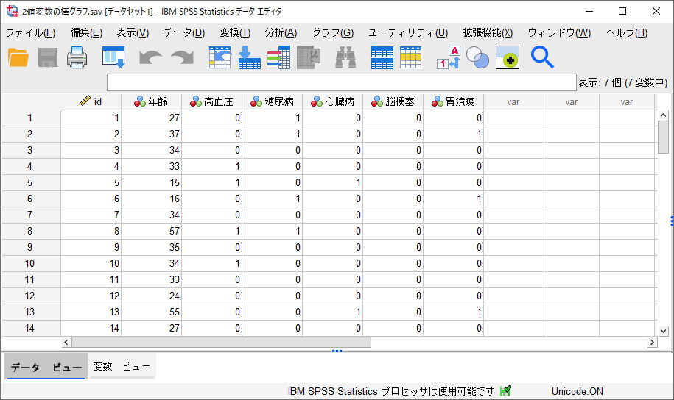Click the Go to variable icon

[x=249, y=57]
